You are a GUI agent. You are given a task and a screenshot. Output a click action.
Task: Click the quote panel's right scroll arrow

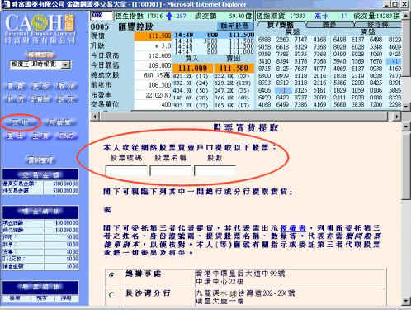coord(396,117)
